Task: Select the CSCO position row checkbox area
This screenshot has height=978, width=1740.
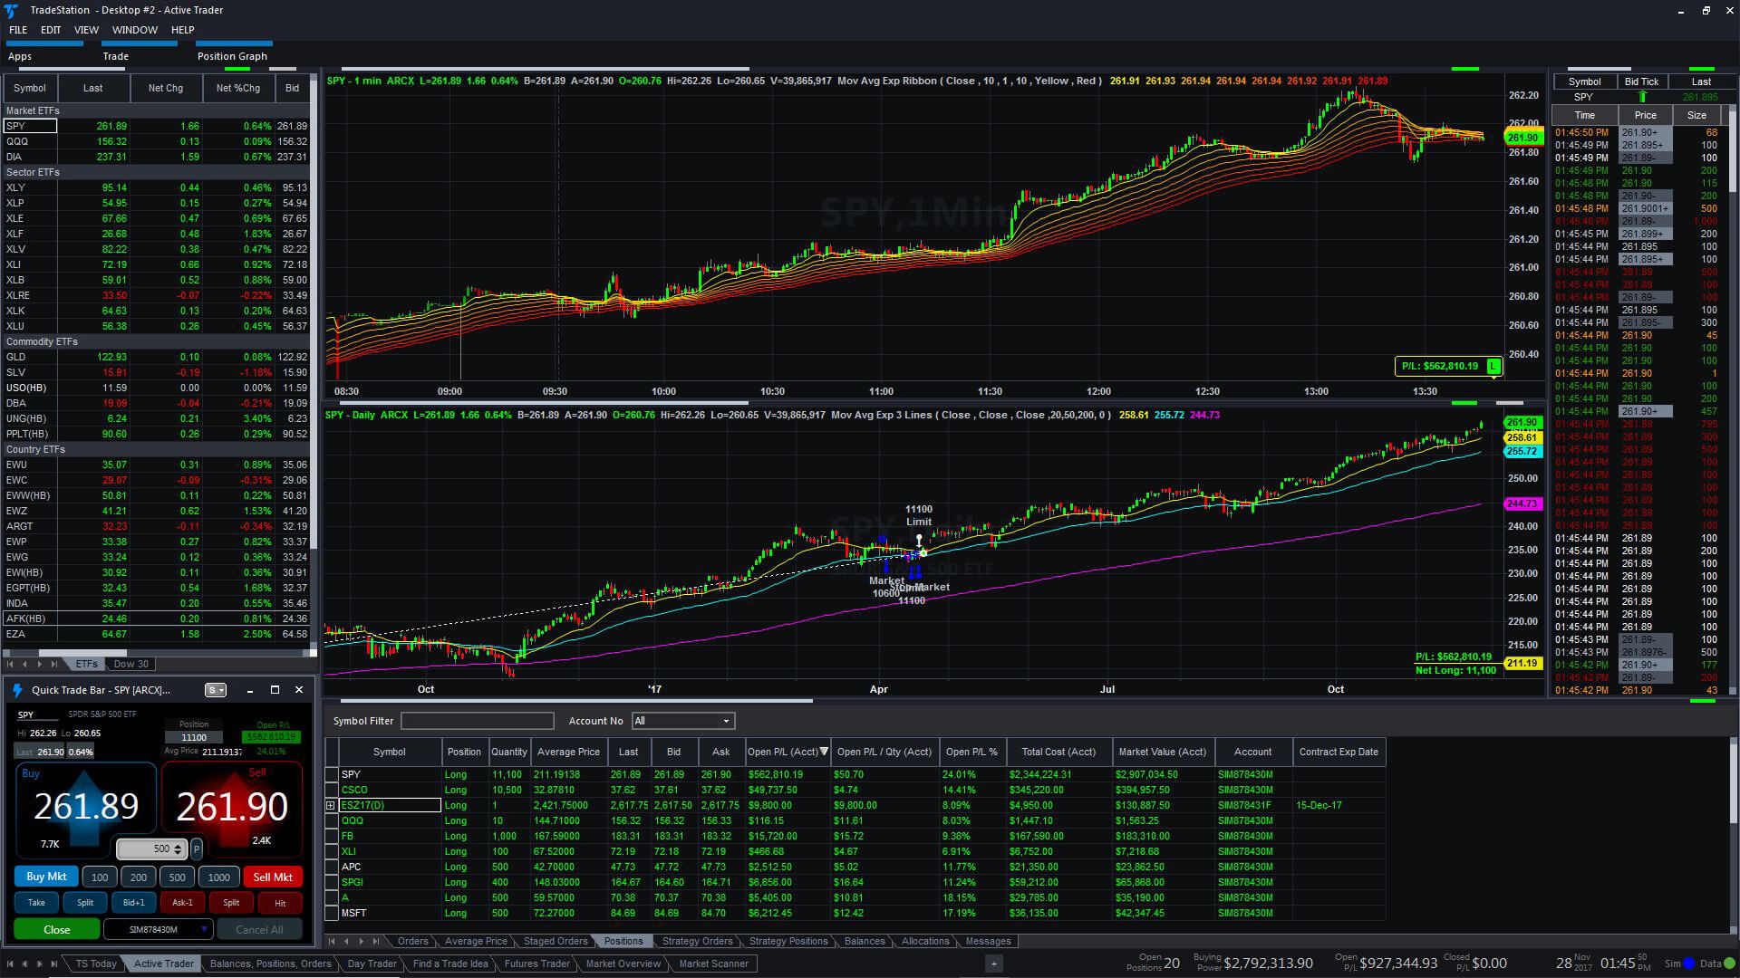Action: point(331,790)
